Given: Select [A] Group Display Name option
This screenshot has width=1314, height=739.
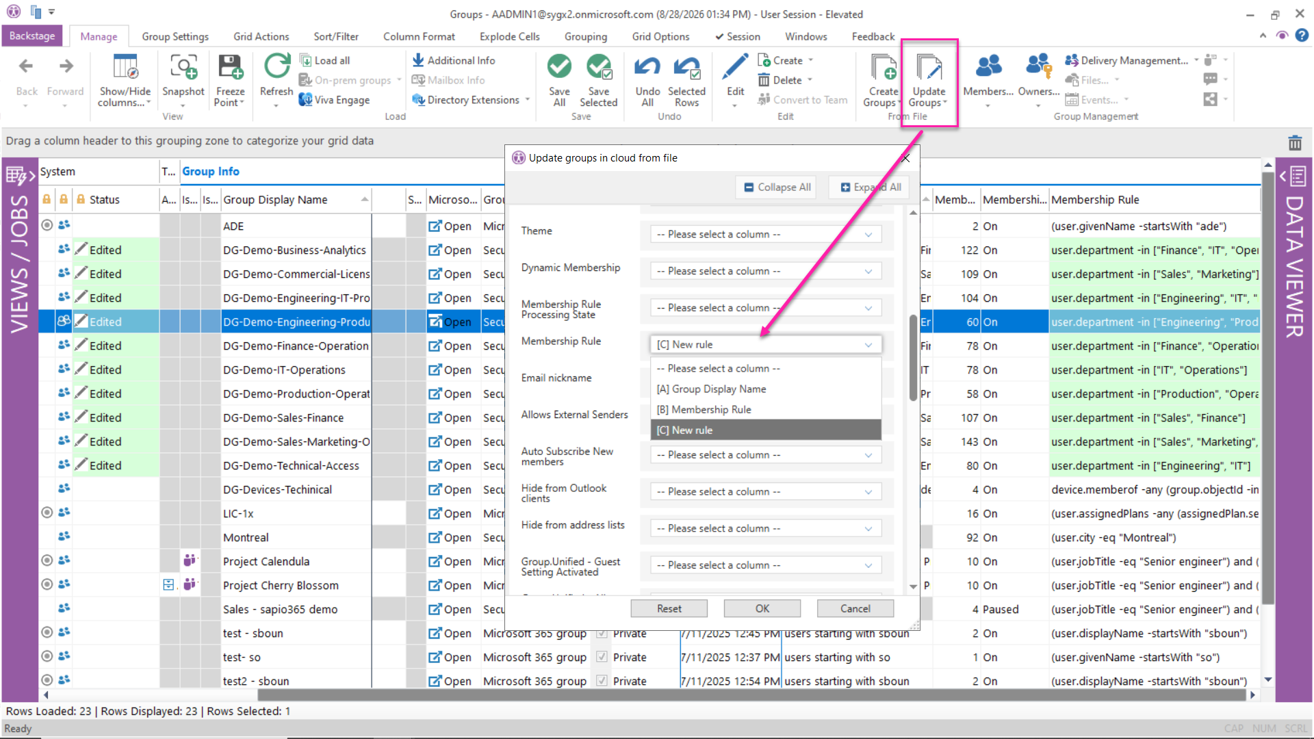Looking at the screenshot, I should (x=765, y=389).
